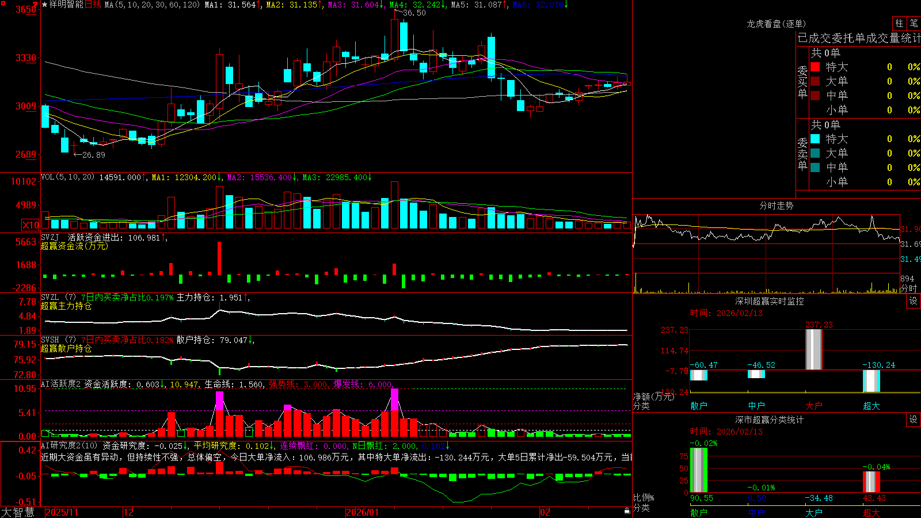Select the 2025/11 date marker
Viewport: 921px width, 518px height.
click(62, 512)
